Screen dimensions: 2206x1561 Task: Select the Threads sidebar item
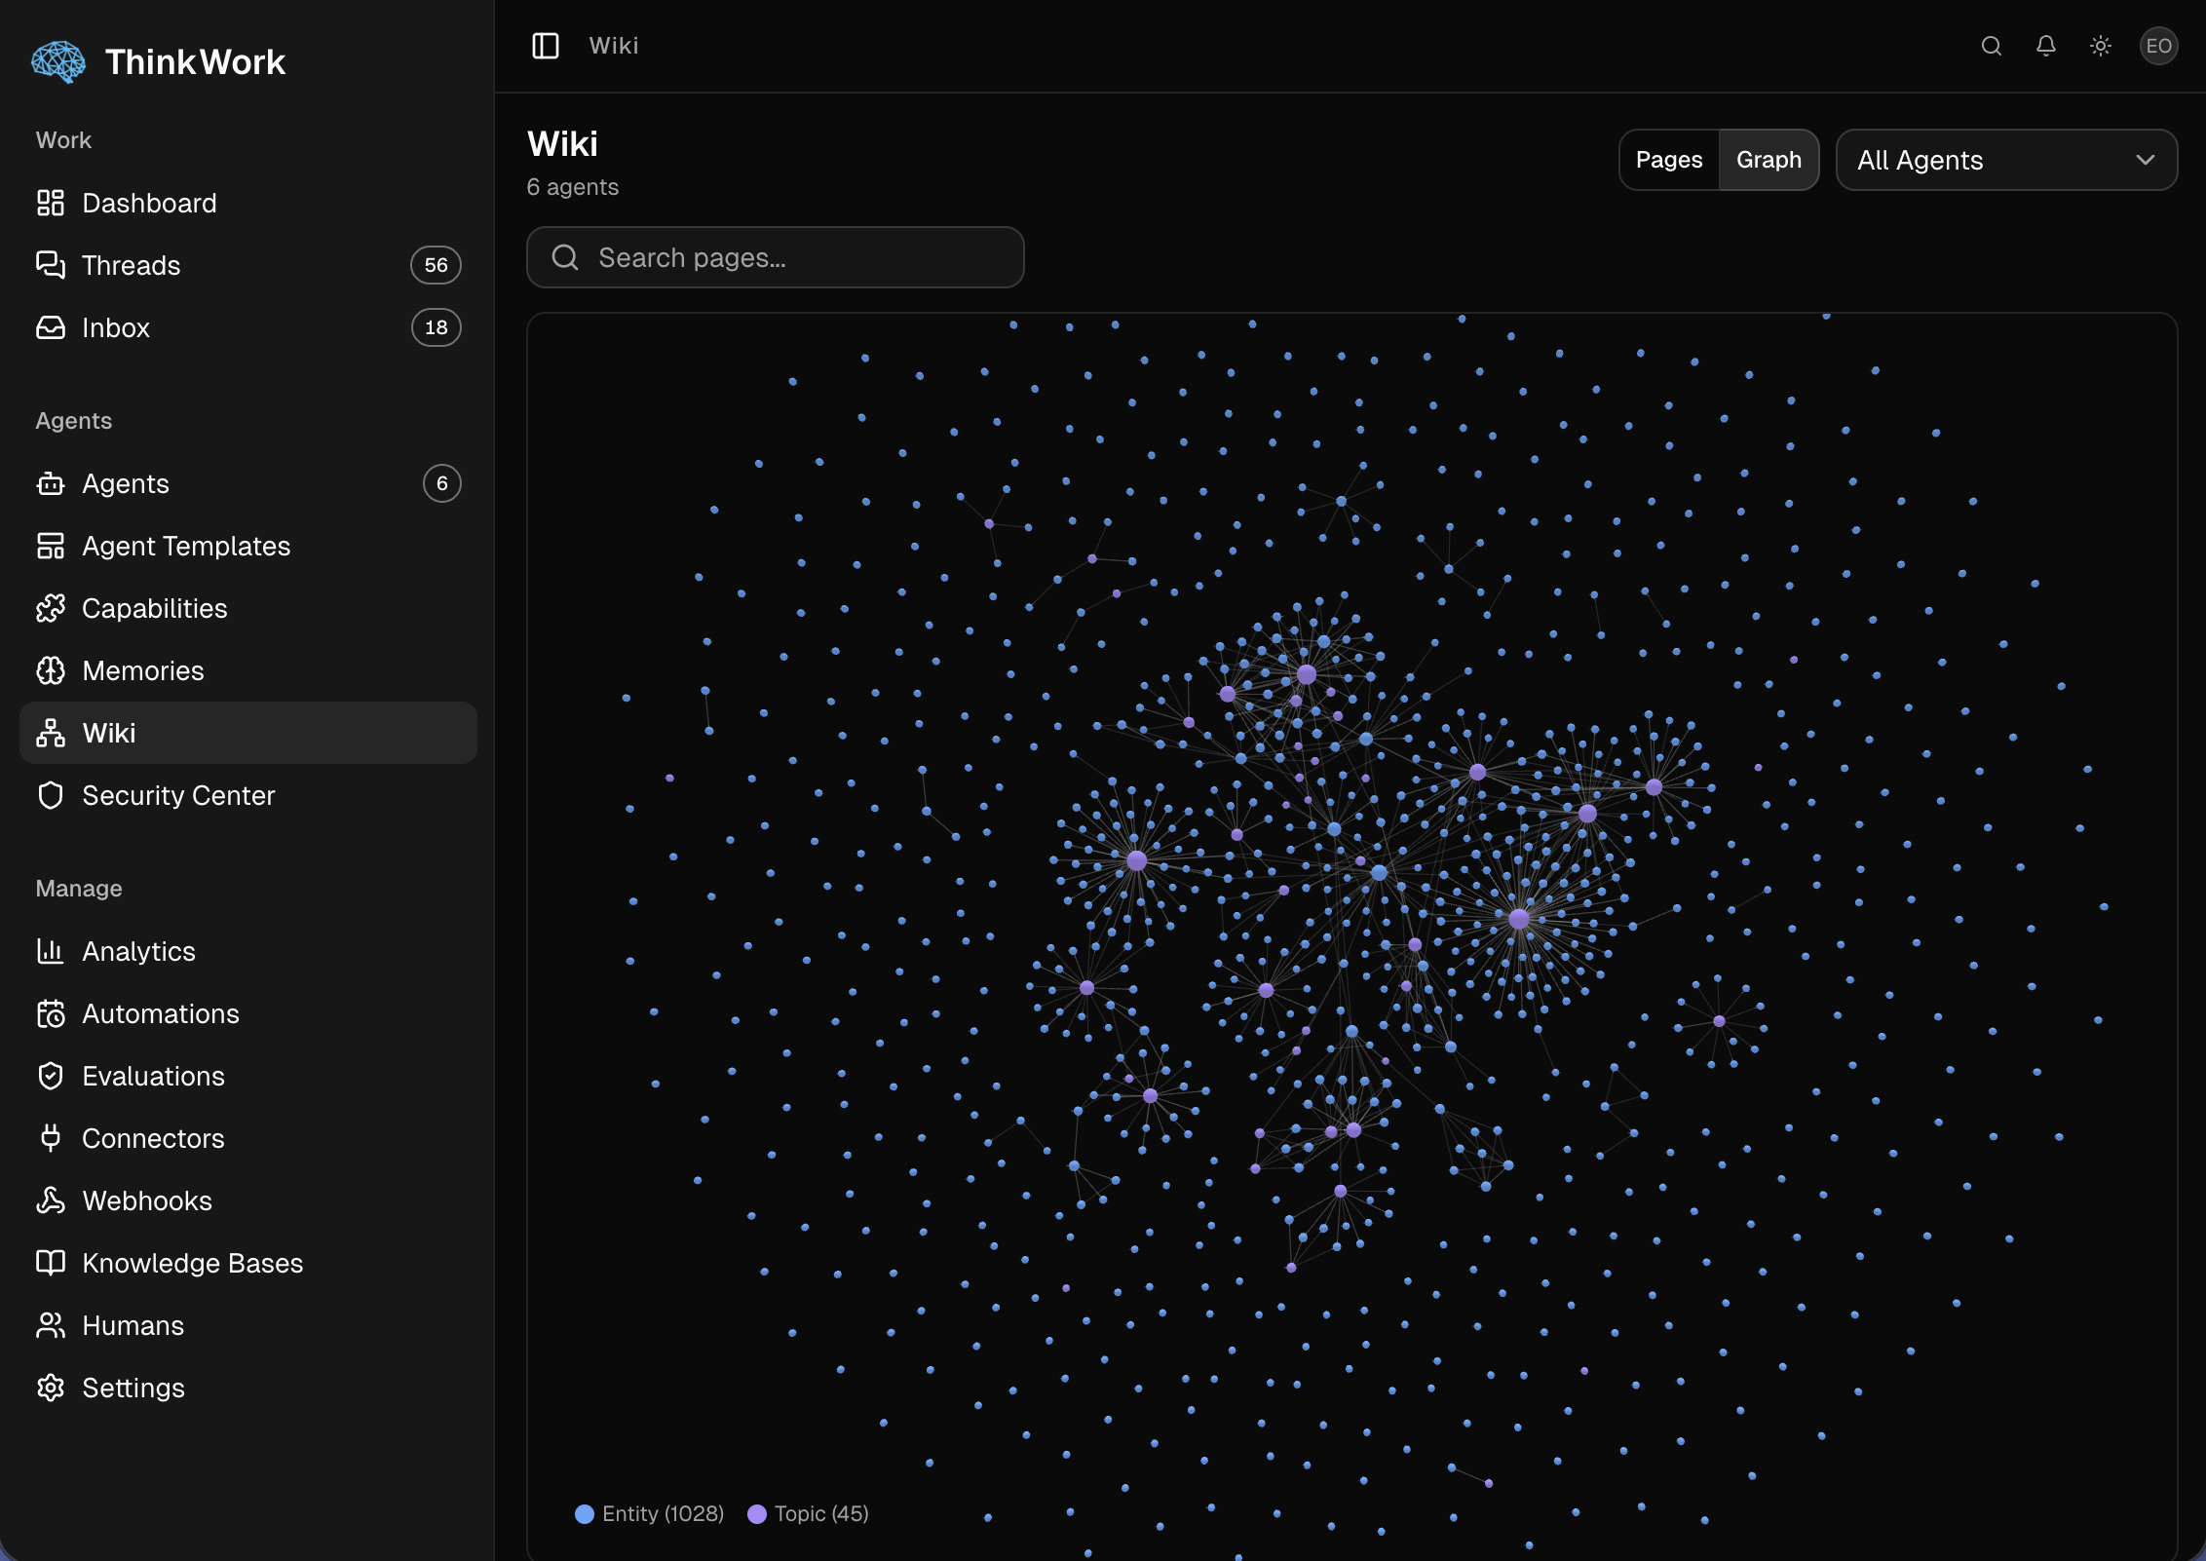(131, 265)
